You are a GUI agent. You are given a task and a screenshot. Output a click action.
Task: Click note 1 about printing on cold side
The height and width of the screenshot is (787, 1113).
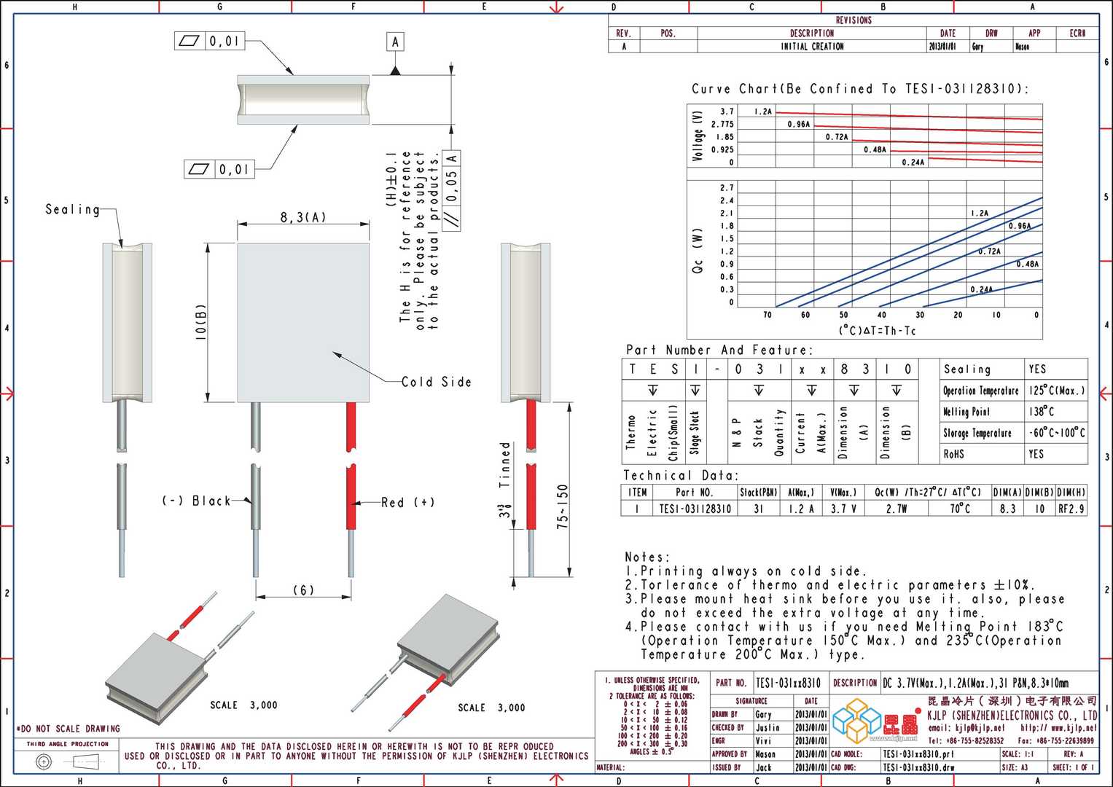746,571
